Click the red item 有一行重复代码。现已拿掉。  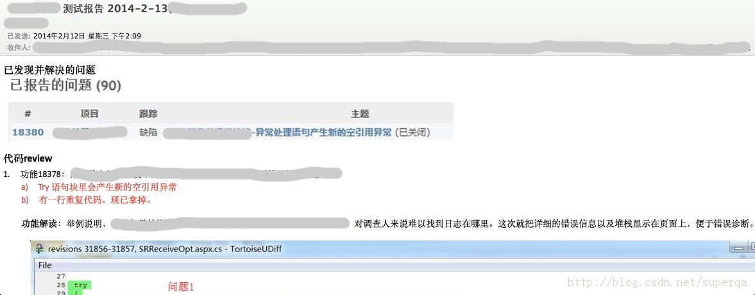96,199
